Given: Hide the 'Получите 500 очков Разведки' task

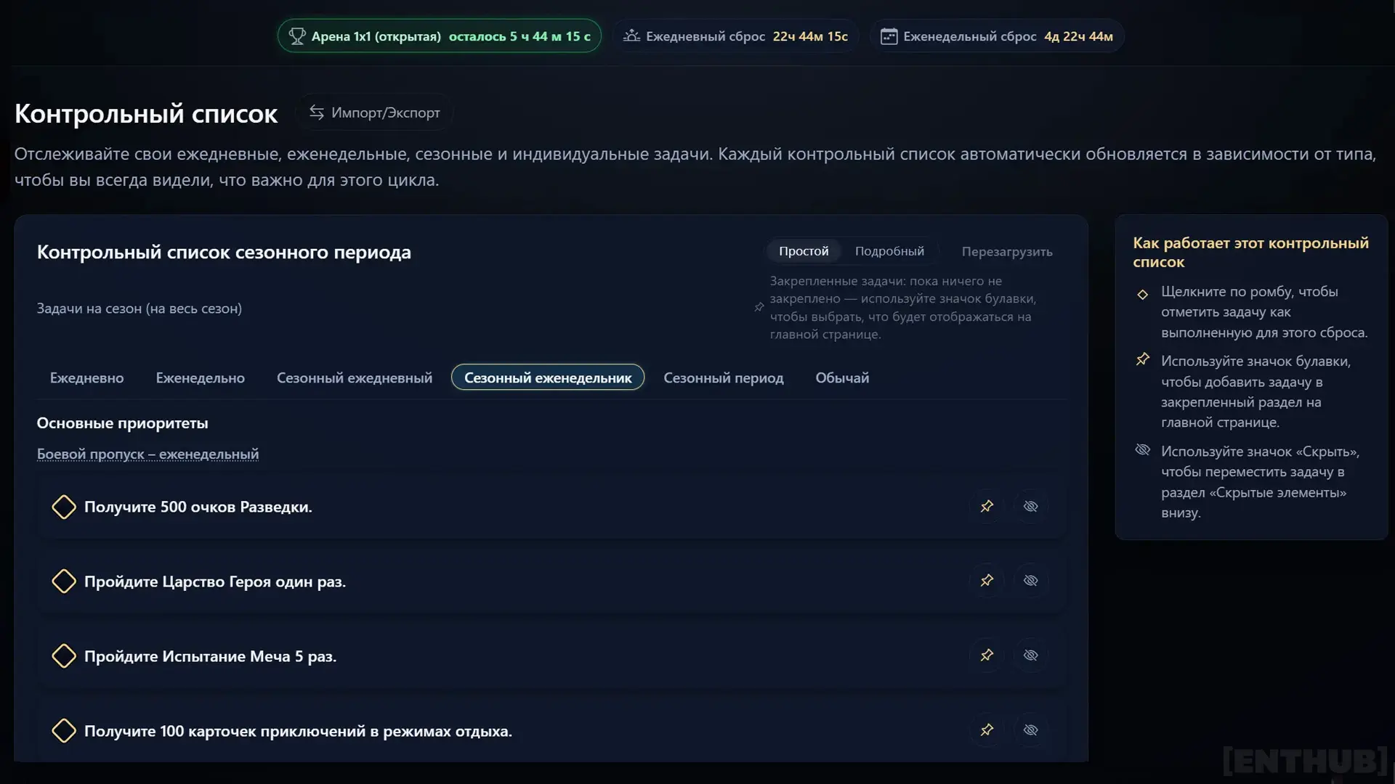Looking at the screenshot, I should pos(1030,506).
